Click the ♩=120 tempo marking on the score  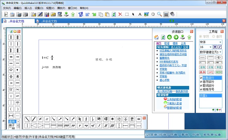tap(45, 67)
